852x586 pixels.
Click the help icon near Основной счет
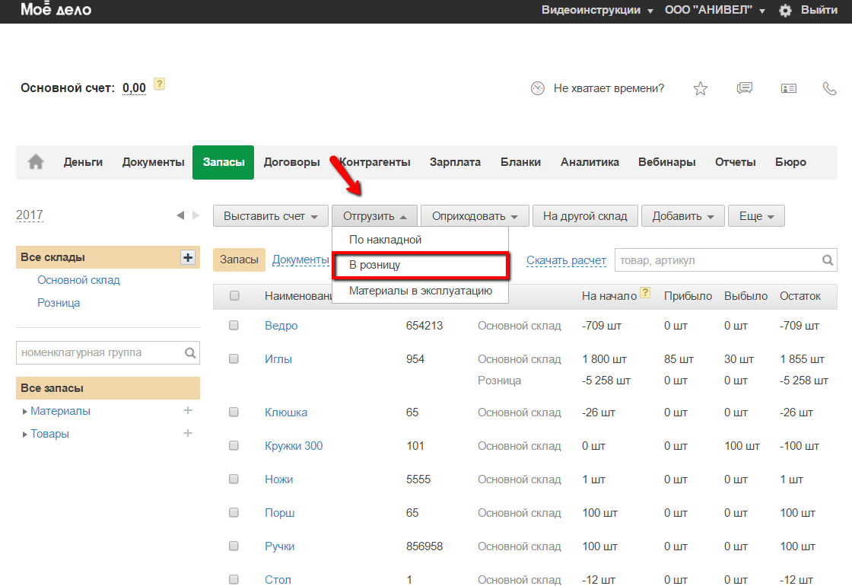[x=159, y=84]
